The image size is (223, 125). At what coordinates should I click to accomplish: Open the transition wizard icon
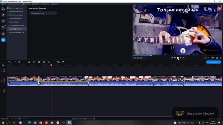[x=58, y=62]
